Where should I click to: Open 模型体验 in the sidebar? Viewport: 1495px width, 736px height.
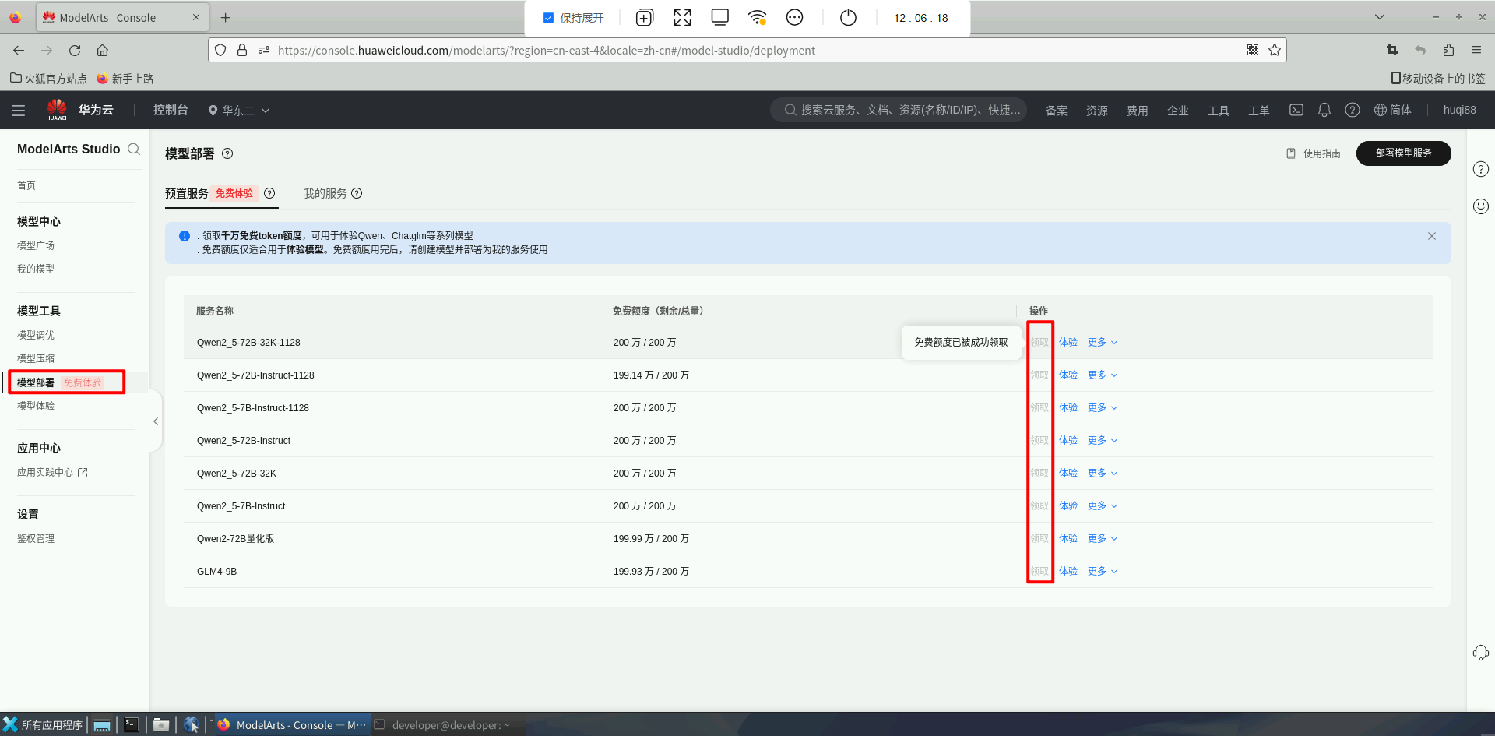pos(36,406)
